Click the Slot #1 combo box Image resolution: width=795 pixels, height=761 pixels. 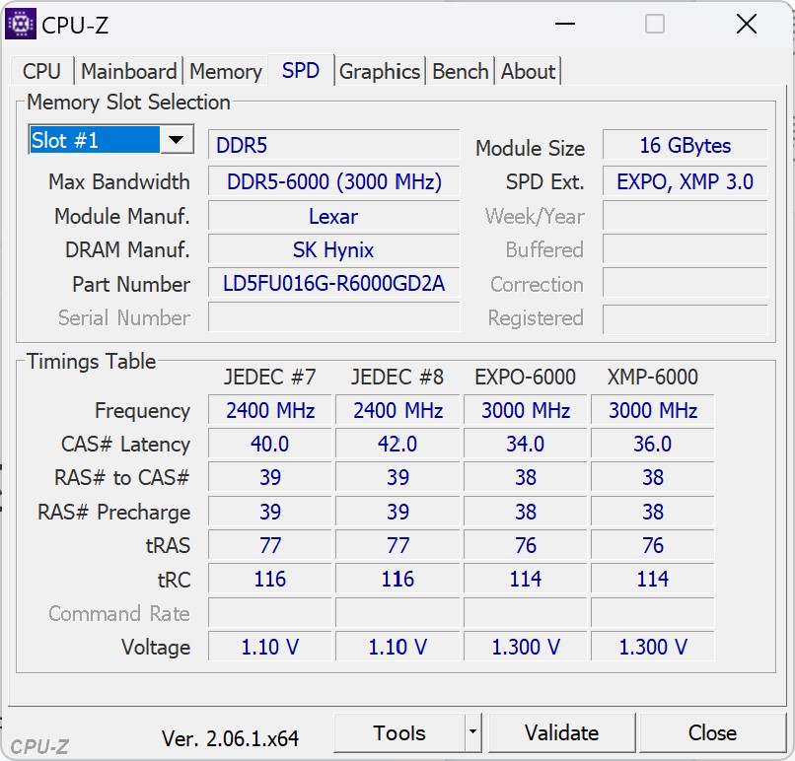click(111, 139)
